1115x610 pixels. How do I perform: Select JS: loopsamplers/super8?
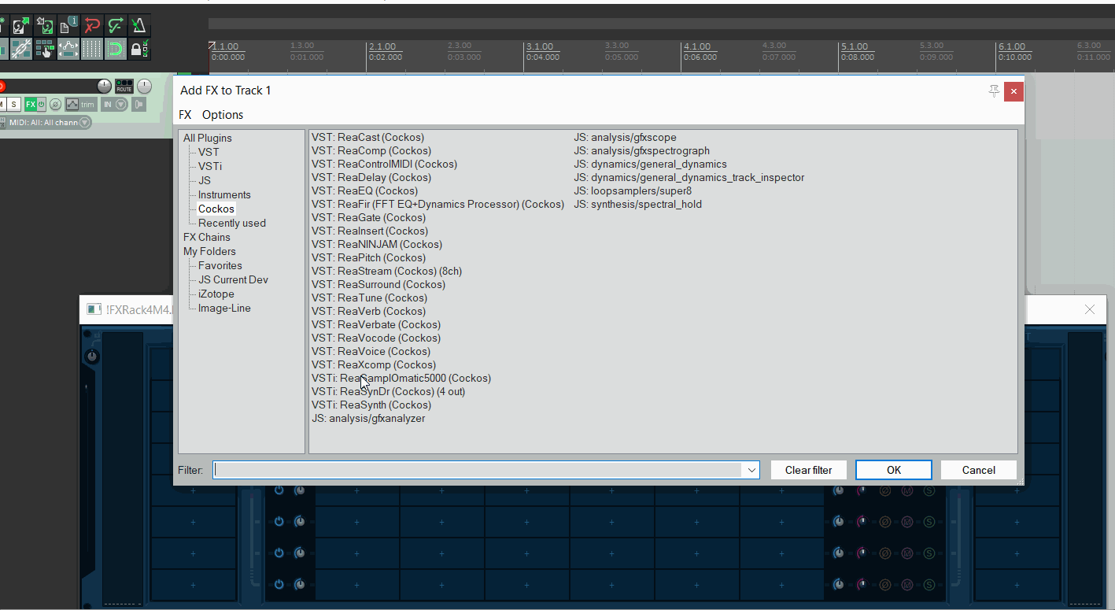(633, 190)
